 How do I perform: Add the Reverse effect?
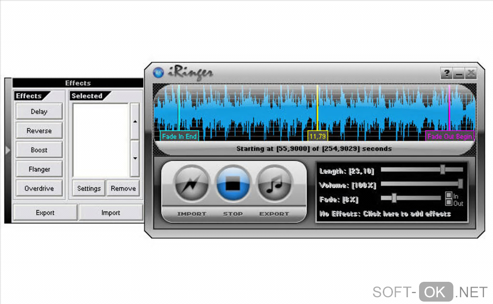point(39,131)
